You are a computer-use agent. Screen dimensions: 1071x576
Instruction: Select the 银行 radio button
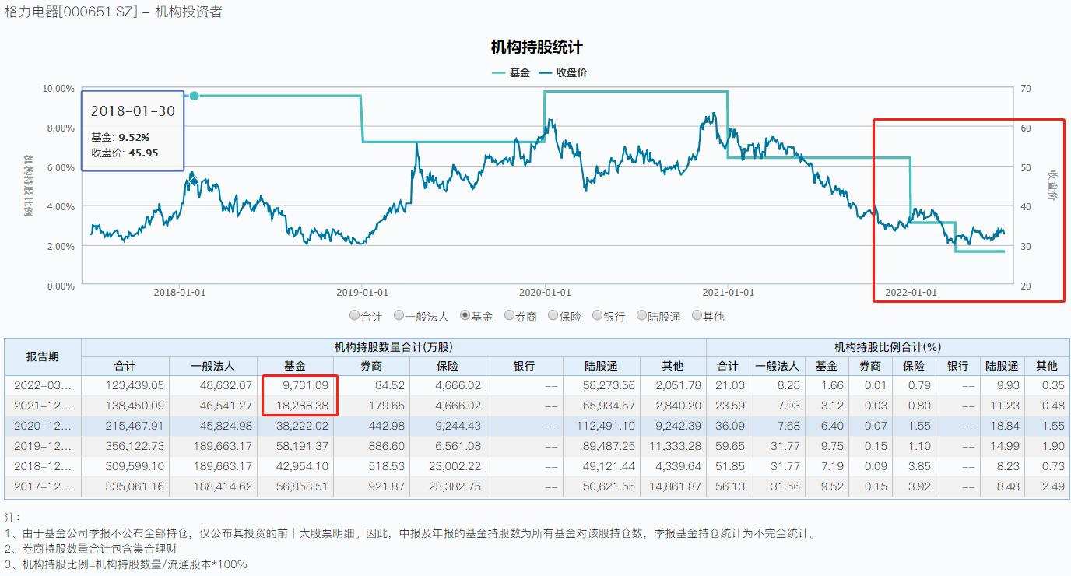tap(598, 316)
